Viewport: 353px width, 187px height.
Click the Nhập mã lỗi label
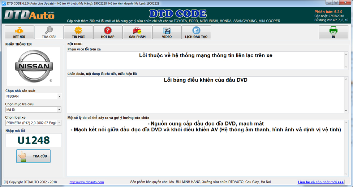[15, 131]
